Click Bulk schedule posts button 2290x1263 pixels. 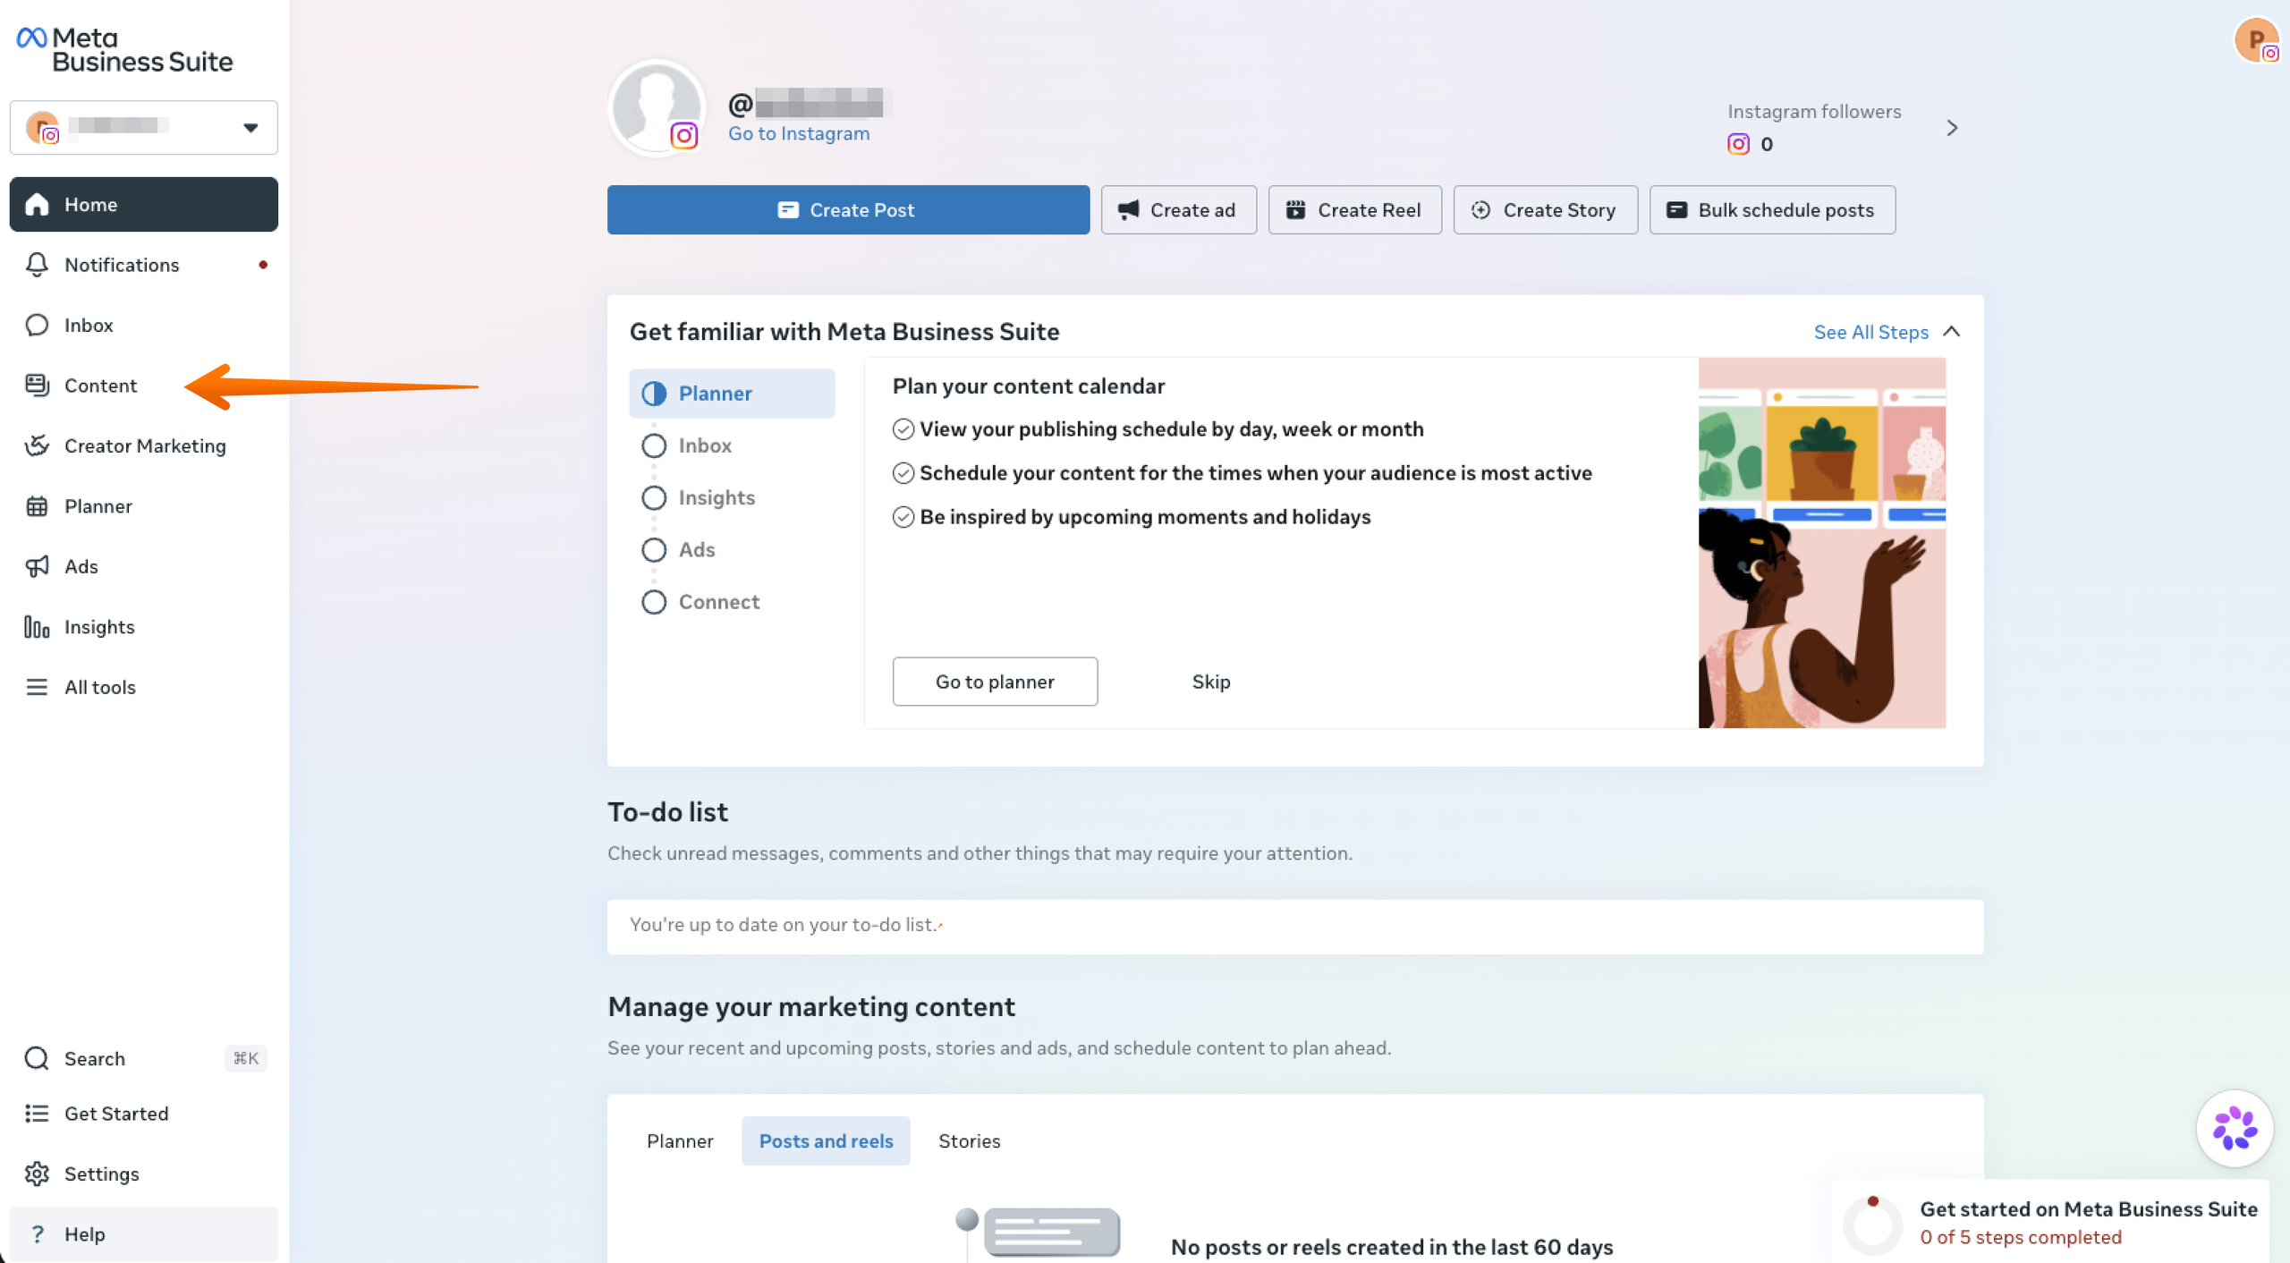1772,210
